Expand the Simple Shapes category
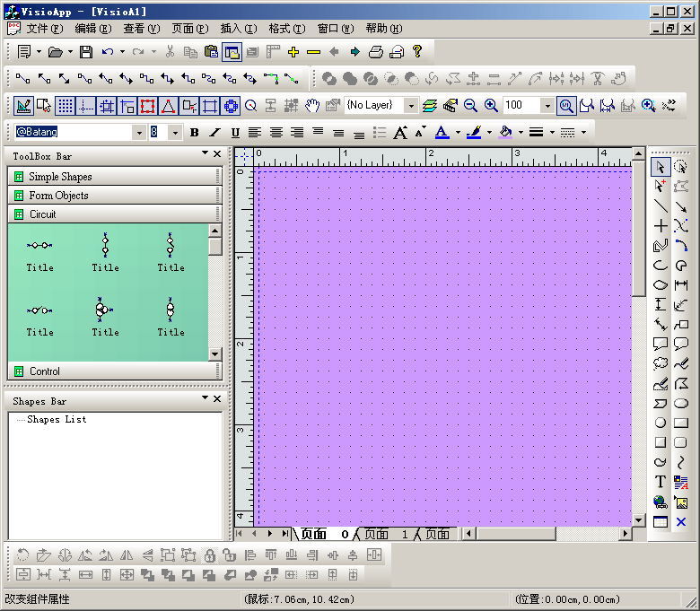This screenshot has height=611, width=700. click(x=60, y=177)
